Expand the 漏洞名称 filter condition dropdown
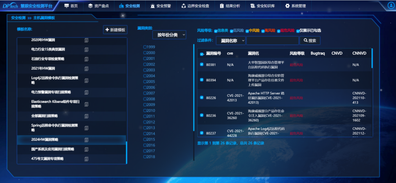 231,41
